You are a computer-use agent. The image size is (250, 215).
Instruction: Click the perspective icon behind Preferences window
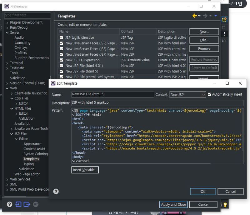[x=224, y=19]
